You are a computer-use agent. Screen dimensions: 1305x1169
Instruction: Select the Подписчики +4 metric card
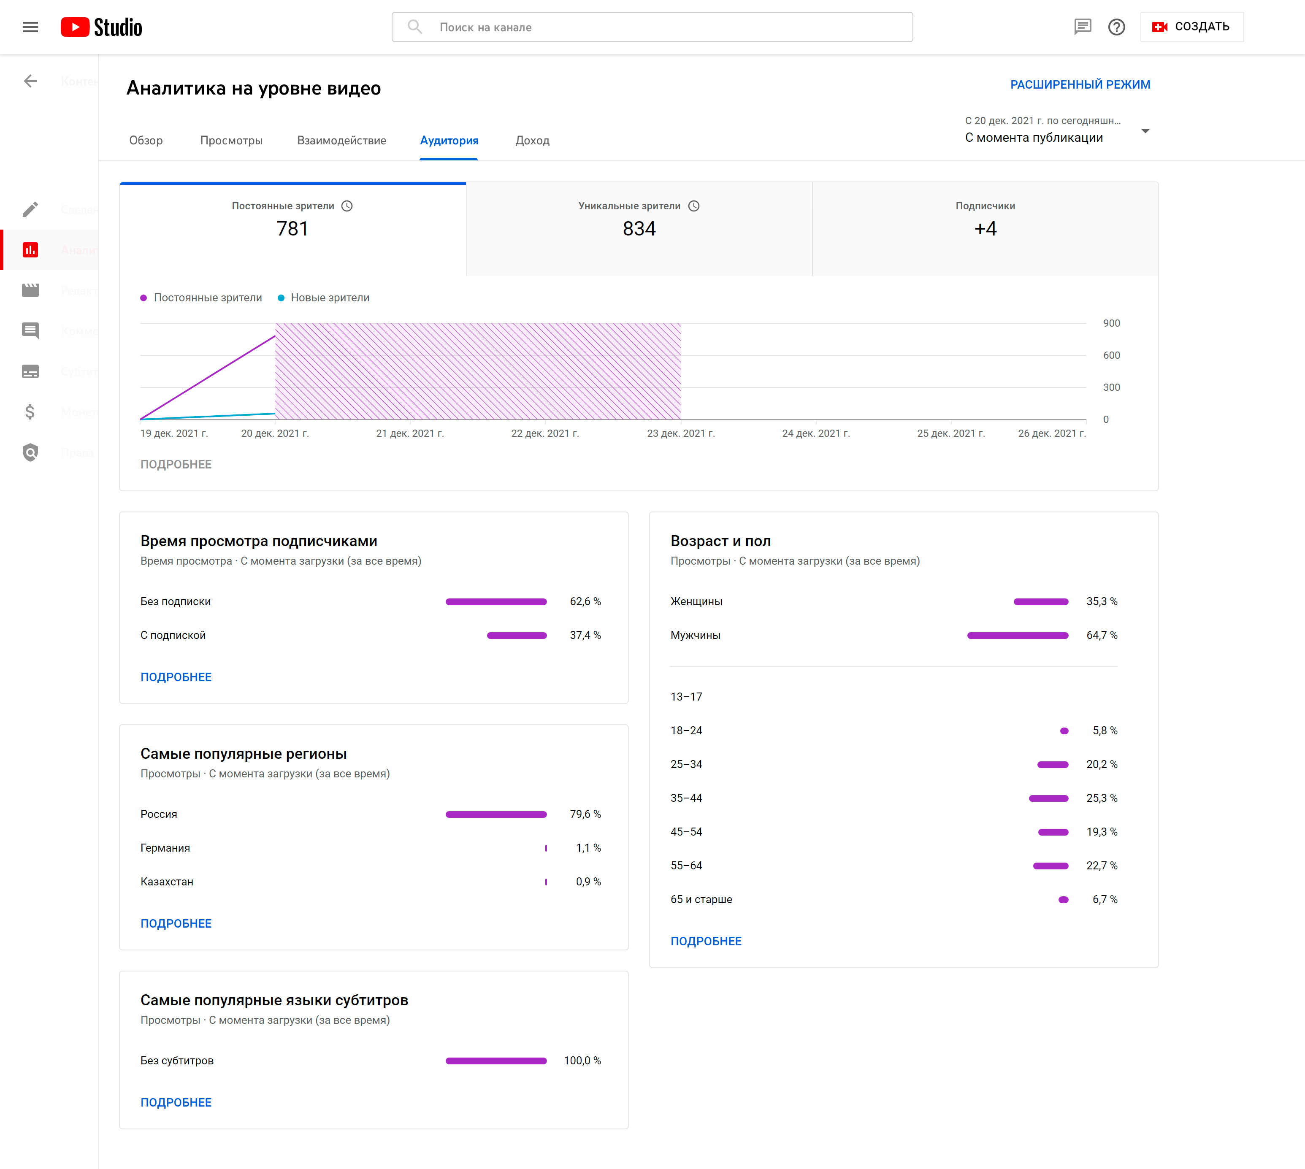985,229
